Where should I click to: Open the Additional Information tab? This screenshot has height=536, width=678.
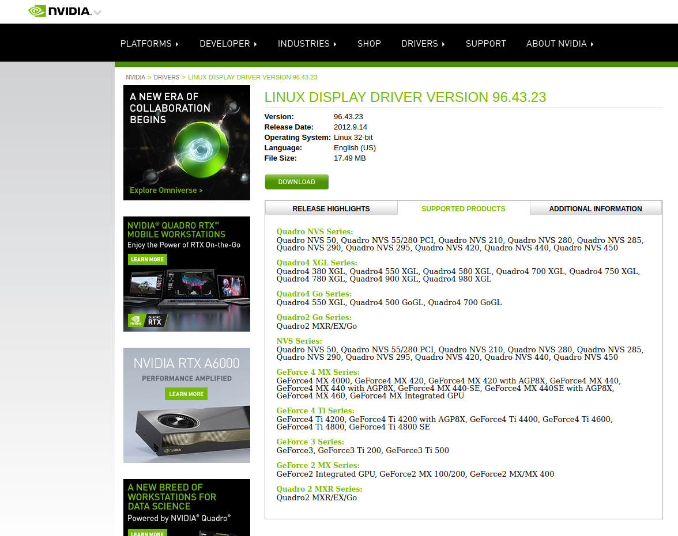[x=596, y=208]
